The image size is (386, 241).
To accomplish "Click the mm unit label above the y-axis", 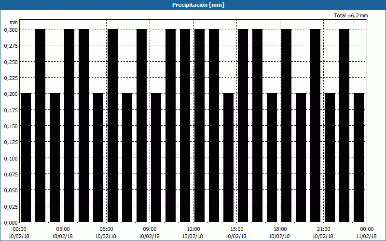I will pos(14,22).
